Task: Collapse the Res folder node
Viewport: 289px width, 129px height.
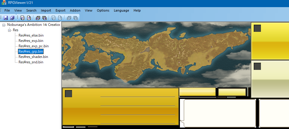Action: (10, 30)
